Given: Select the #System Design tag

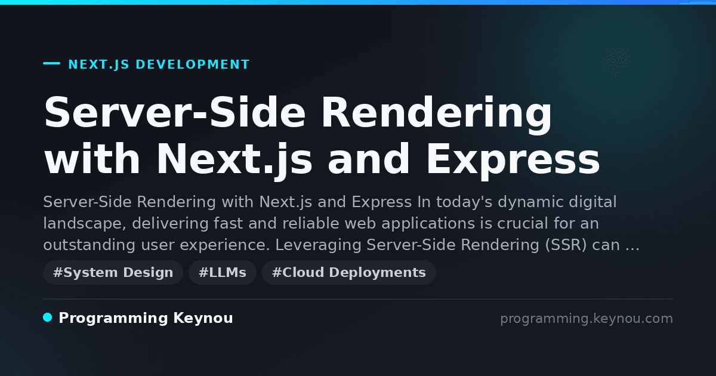Looking at the screenshot, I should (x=113, y=273).
